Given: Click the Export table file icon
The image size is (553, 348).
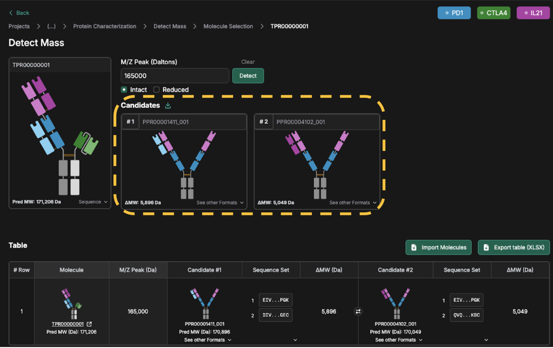Looking at the screenshot, I should pyautogui.click(x=486, y=247).
